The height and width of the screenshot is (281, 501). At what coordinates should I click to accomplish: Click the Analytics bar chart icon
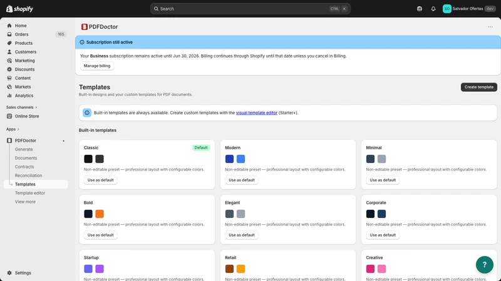coord(9,96)
